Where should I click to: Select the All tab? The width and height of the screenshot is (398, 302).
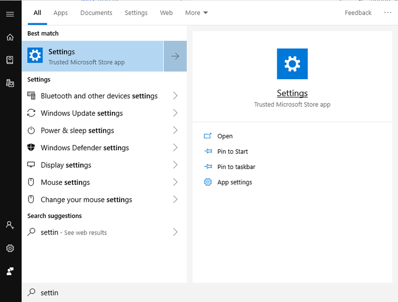(x=37, y=12)
